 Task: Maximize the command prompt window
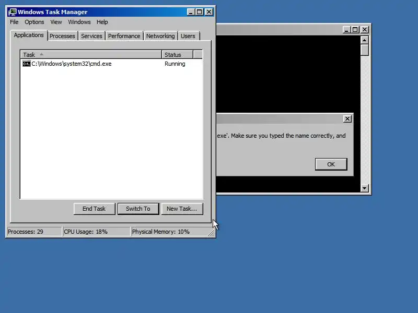(x=355, y=30)
